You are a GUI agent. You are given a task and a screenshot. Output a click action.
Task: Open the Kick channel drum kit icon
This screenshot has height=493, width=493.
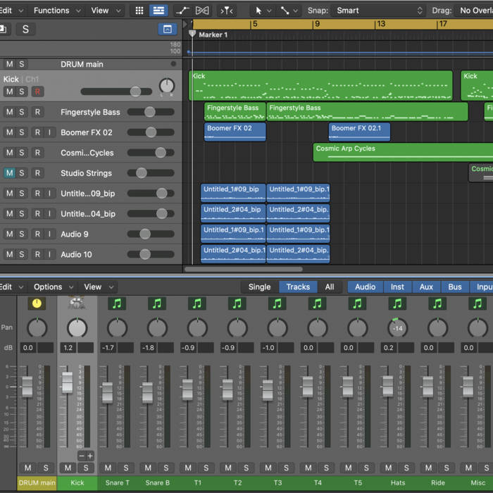(77, 304)
